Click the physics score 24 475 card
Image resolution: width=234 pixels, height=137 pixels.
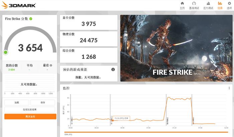point(89,39)
